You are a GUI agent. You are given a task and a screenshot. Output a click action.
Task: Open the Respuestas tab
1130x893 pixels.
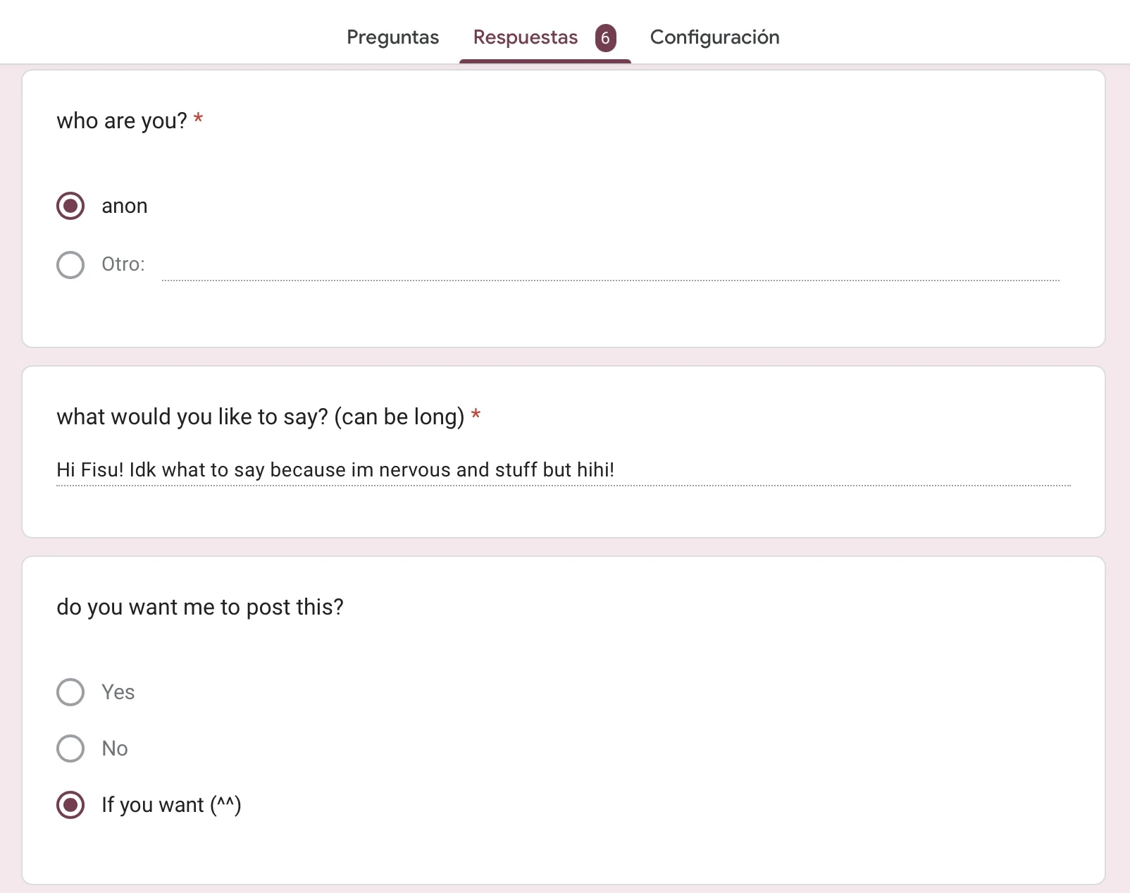524,37
